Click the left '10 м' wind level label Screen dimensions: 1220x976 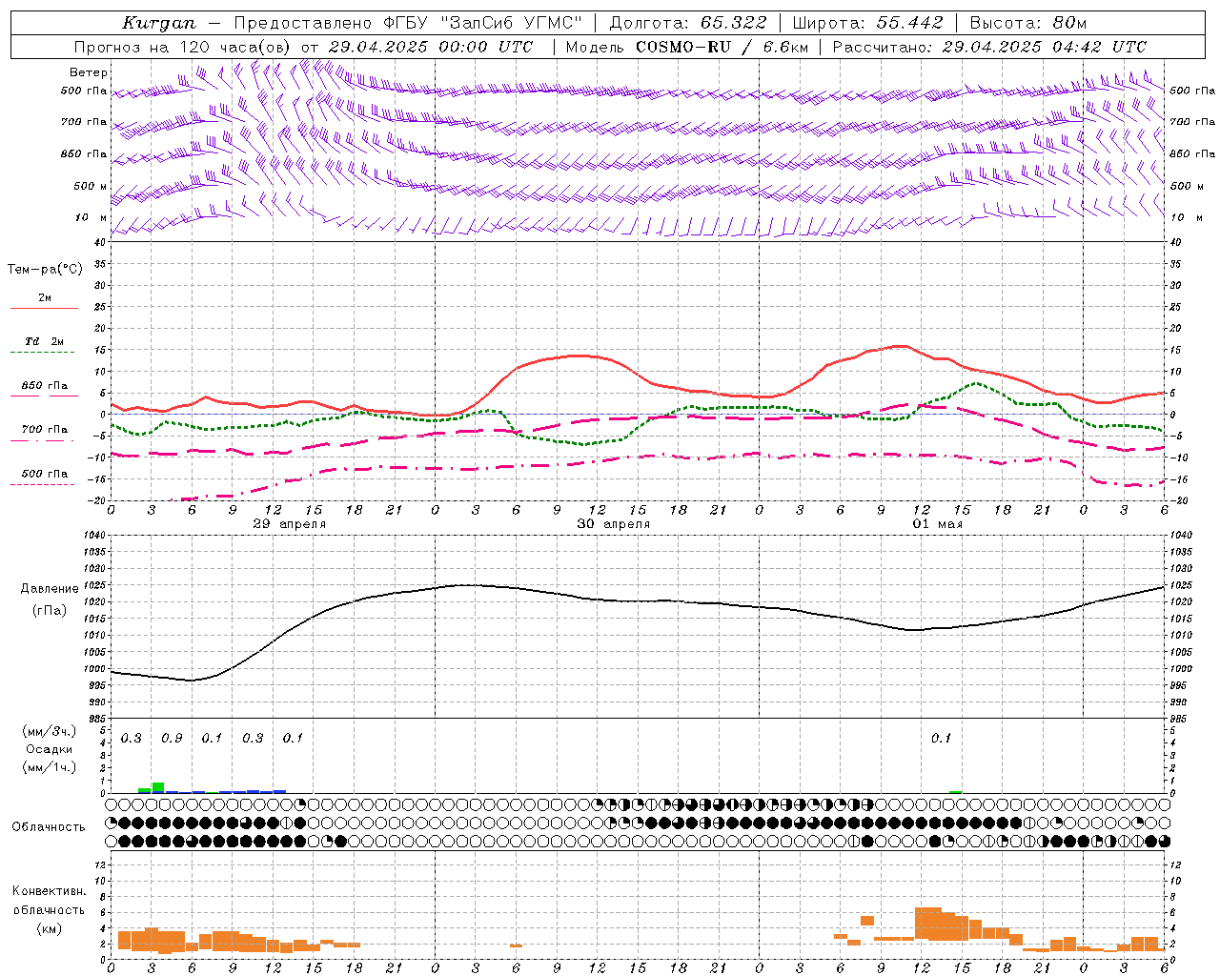pos(91,217)
